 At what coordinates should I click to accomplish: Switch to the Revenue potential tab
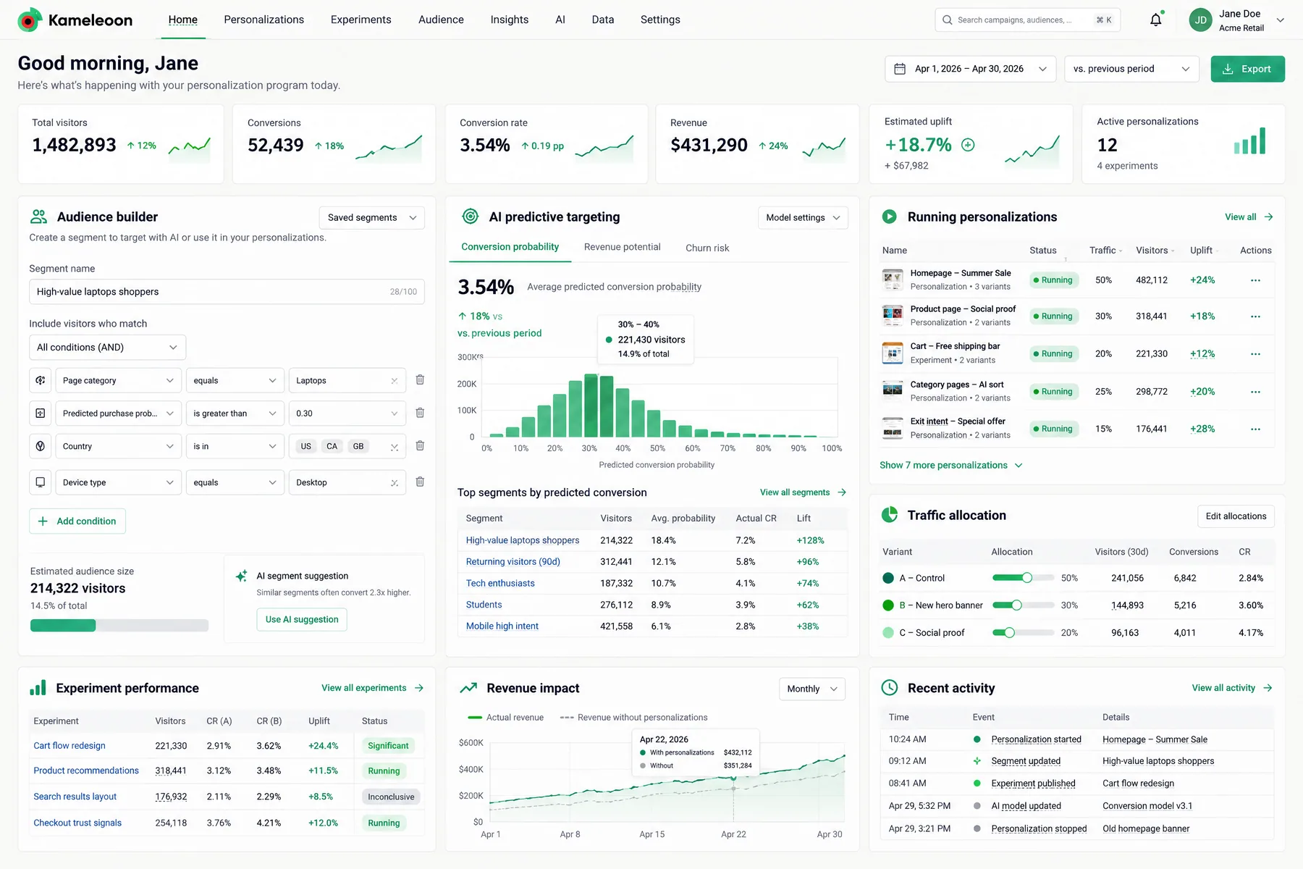(x=622, y=247)
